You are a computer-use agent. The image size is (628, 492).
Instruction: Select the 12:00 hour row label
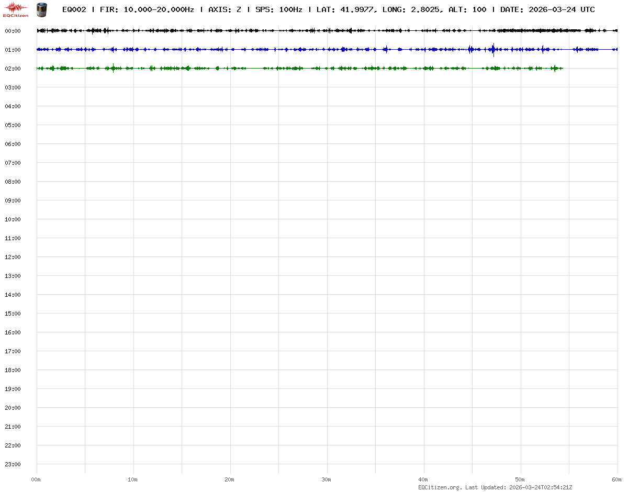13,257
